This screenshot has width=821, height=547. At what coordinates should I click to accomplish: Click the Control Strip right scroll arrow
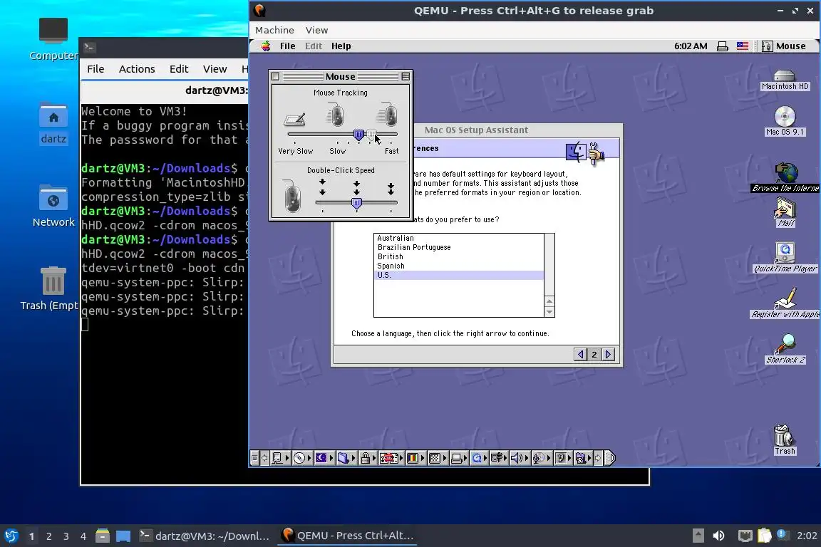(598, 459)
